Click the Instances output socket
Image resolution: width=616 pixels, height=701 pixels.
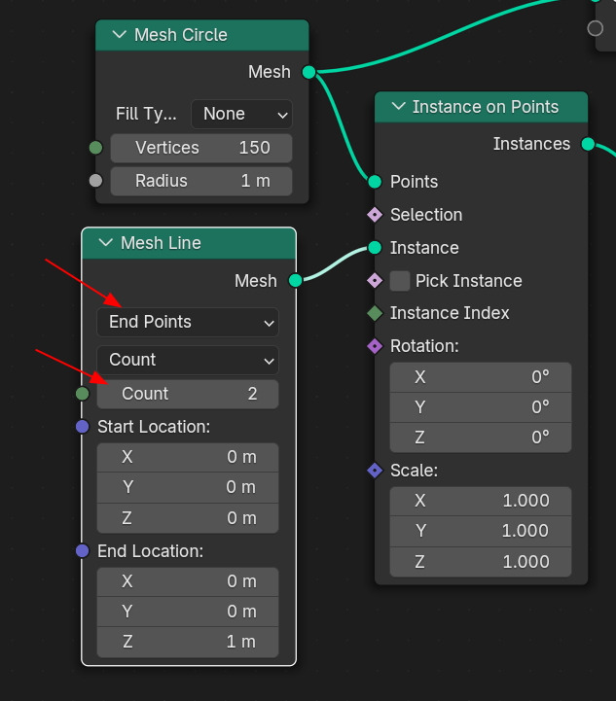tap(588, 144)
